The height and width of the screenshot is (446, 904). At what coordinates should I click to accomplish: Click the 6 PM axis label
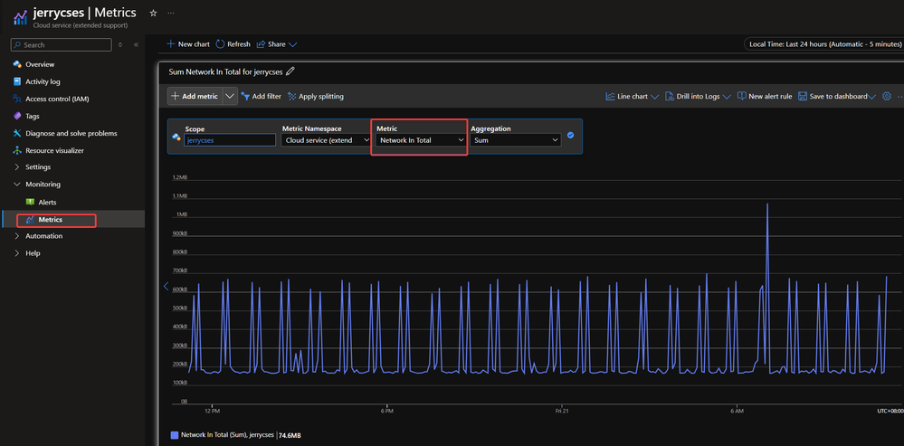(x=387, y=411)
